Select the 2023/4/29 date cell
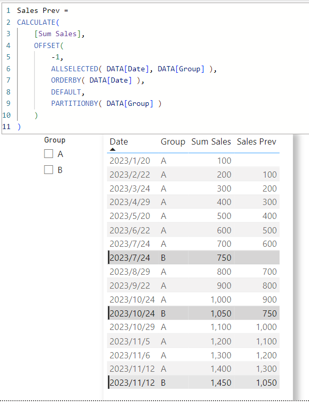 click(130, 202)
